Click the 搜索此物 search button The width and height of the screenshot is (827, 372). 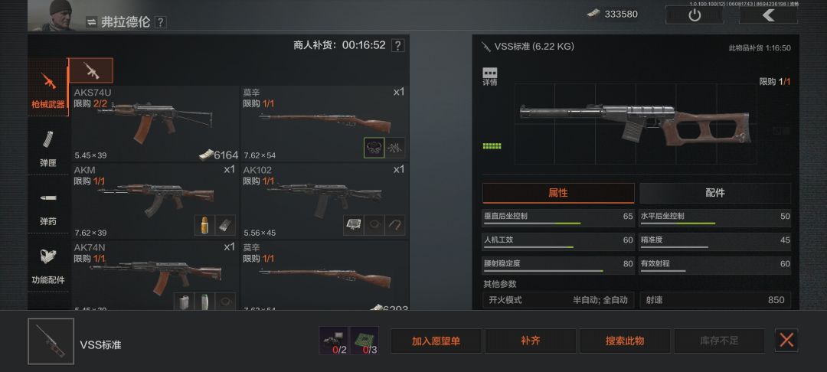click(x=625, y=341)
